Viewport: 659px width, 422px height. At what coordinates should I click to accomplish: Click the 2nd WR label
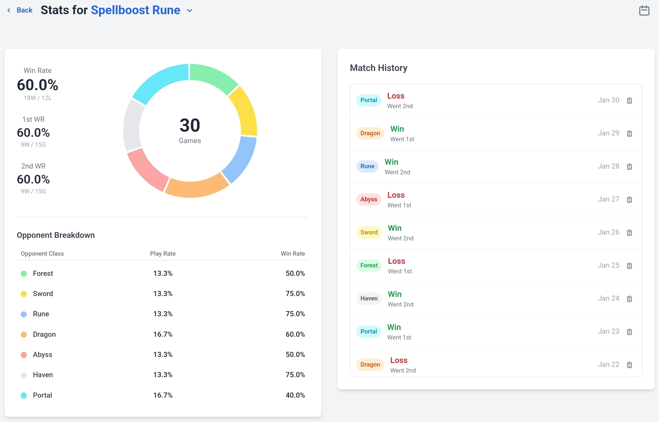coord(33,166)
